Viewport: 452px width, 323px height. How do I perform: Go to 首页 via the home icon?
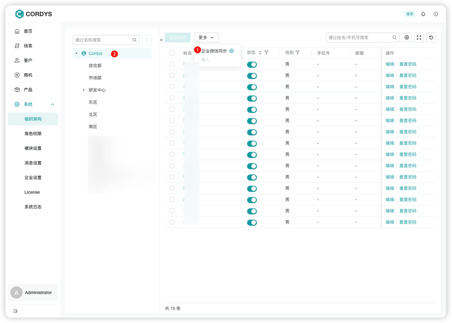click(x=17, y=31)
